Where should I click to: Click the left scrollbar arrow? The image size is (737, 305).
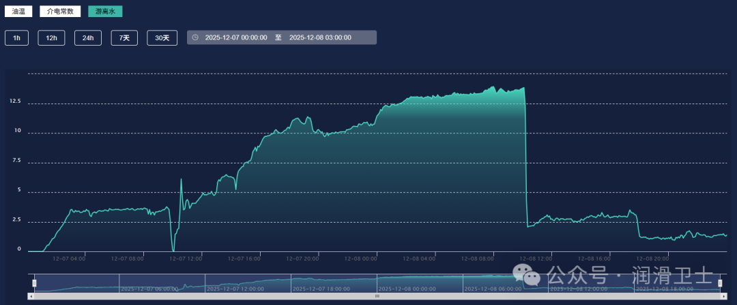31,296
